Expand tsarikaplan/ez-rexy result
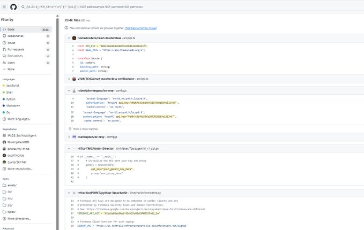Screen dimensions: 364x230 [69, 137]
